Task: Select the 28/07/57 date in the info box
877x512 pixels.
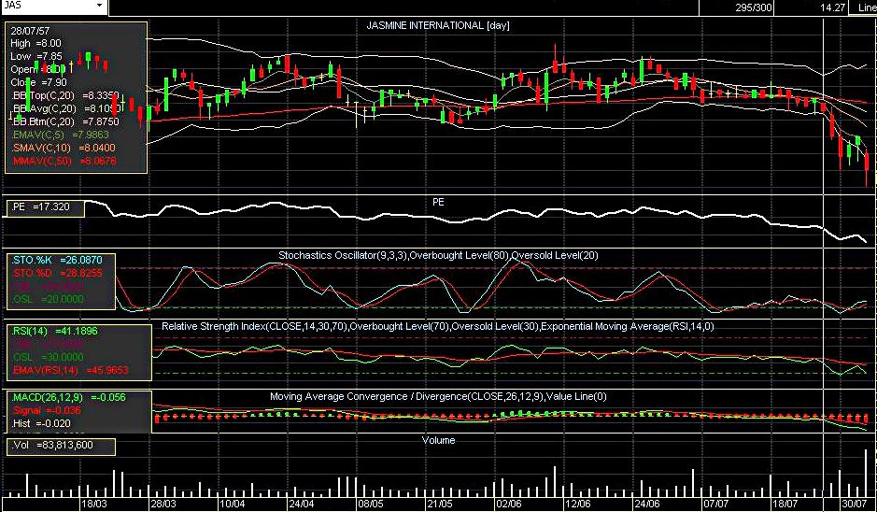Action: 28,30
